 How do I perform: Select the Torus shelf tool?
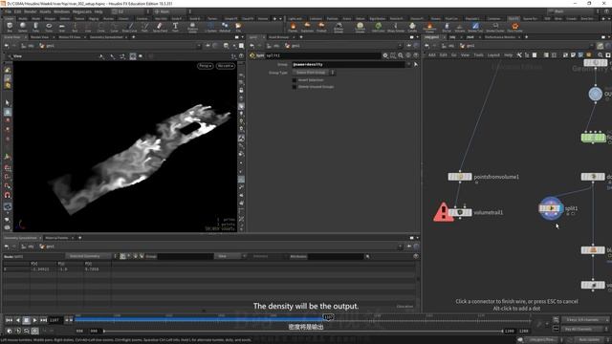tap(49, 27)
